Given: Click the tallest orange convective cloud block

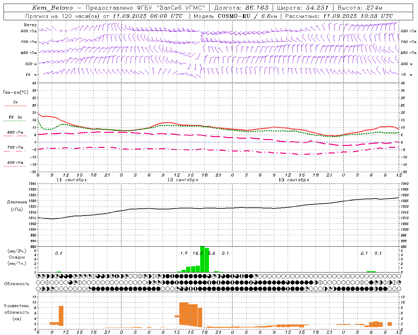Looking at the screenshot, I should pos(184,313).
